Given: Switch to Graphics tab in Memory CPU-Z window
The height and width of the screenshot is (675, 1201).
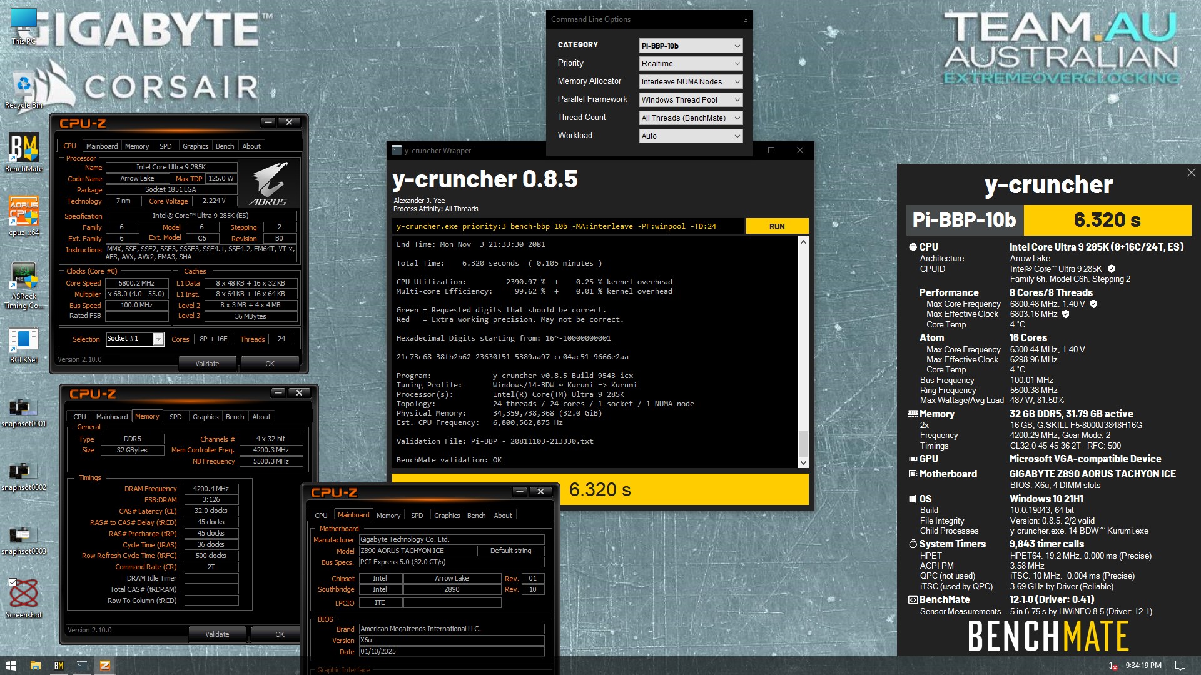Looking at the screenshot, I should tap(205, 417).
